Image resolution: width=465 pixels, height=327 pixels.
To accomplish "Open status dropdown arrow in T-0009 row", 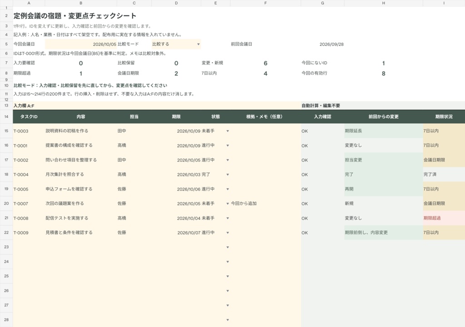I will click(228, 233).
